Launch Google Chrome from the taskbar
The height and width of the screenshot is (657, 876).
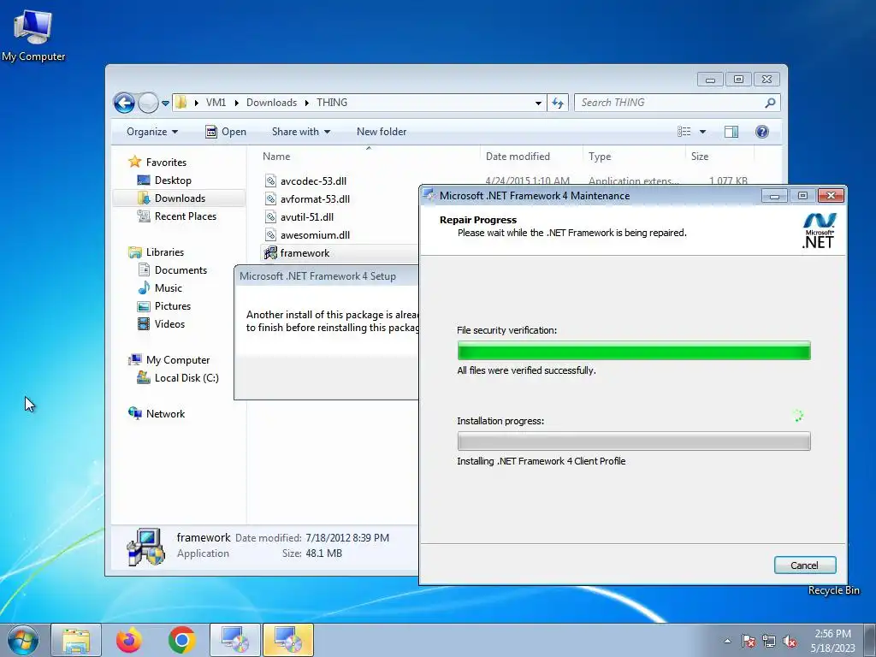click(181, 640)
